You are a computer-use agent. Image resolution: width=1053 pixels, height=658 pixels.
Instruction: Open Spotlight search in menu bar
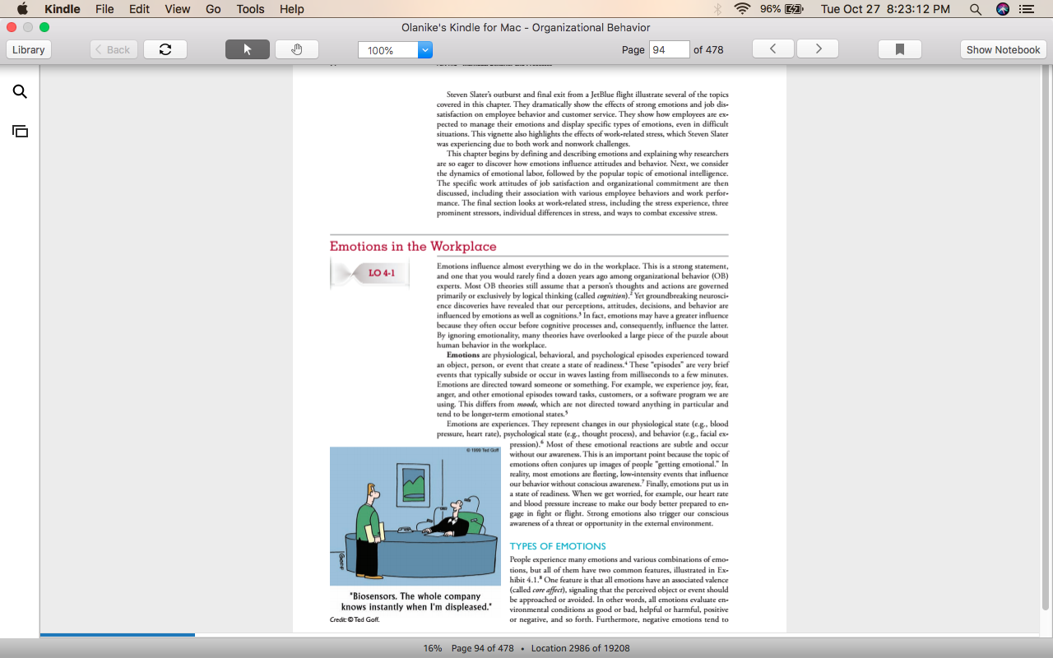click(x=976, y=9)
